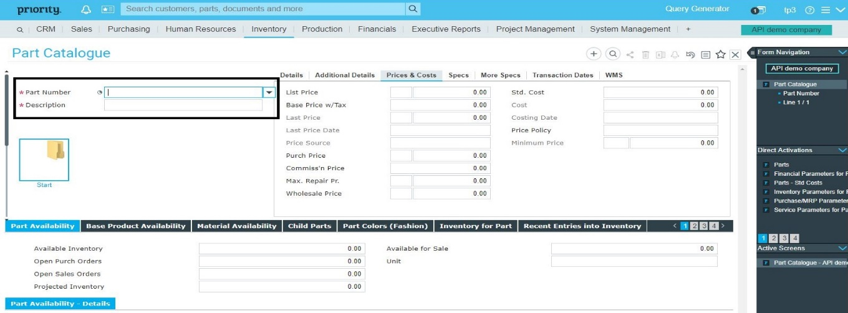Click the Start folder thumbnail
Image resolution: width=848 pixels, height=313 pixels.
(44, 160)
